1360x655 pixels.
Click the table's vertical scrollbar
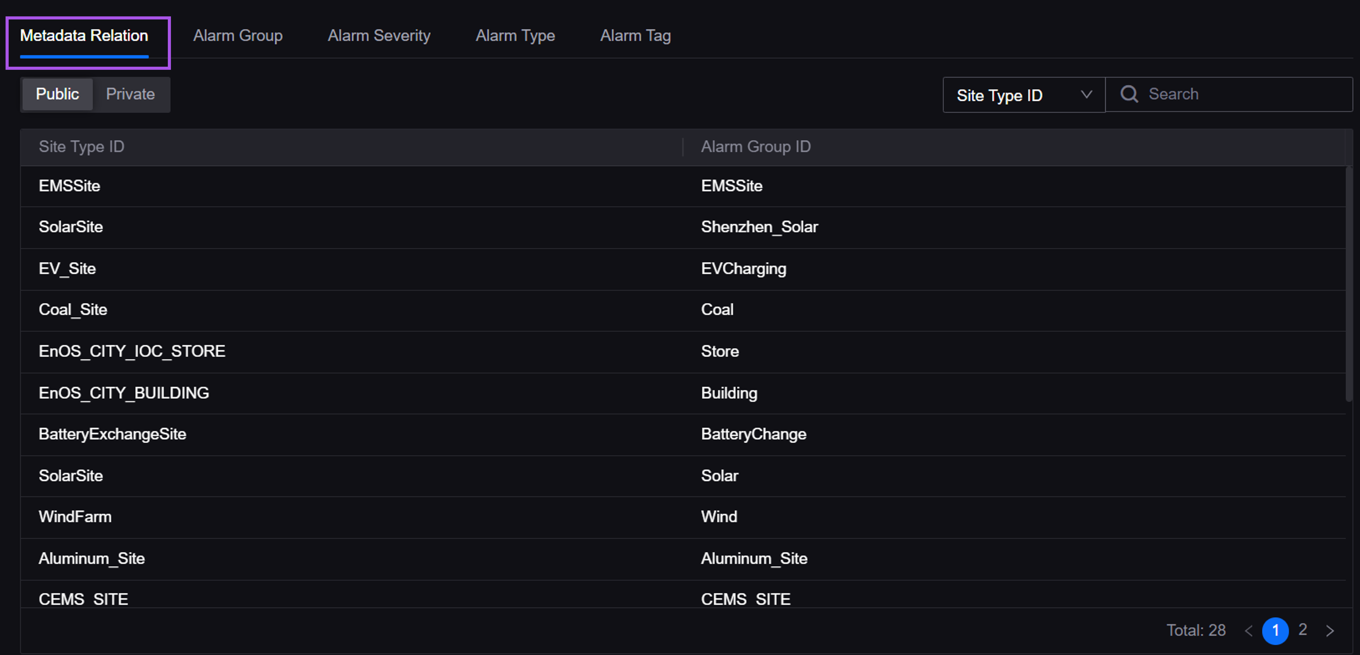[1348, 285]
